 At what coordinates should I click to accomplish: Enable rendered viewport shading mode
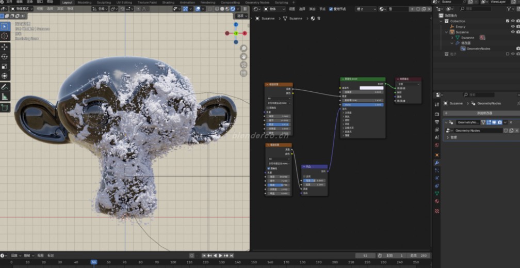233,9
